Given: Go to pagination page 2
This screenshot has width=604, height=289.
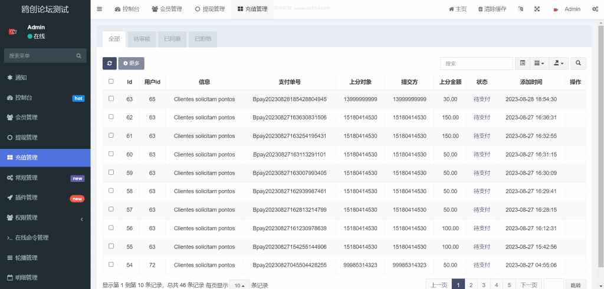Looking at the screenshot, I should point(471,285).
